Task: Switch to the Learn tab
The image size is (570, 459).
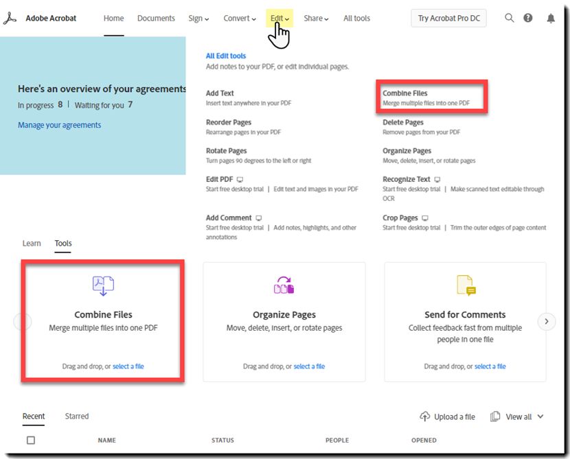Action: (32, 244)
